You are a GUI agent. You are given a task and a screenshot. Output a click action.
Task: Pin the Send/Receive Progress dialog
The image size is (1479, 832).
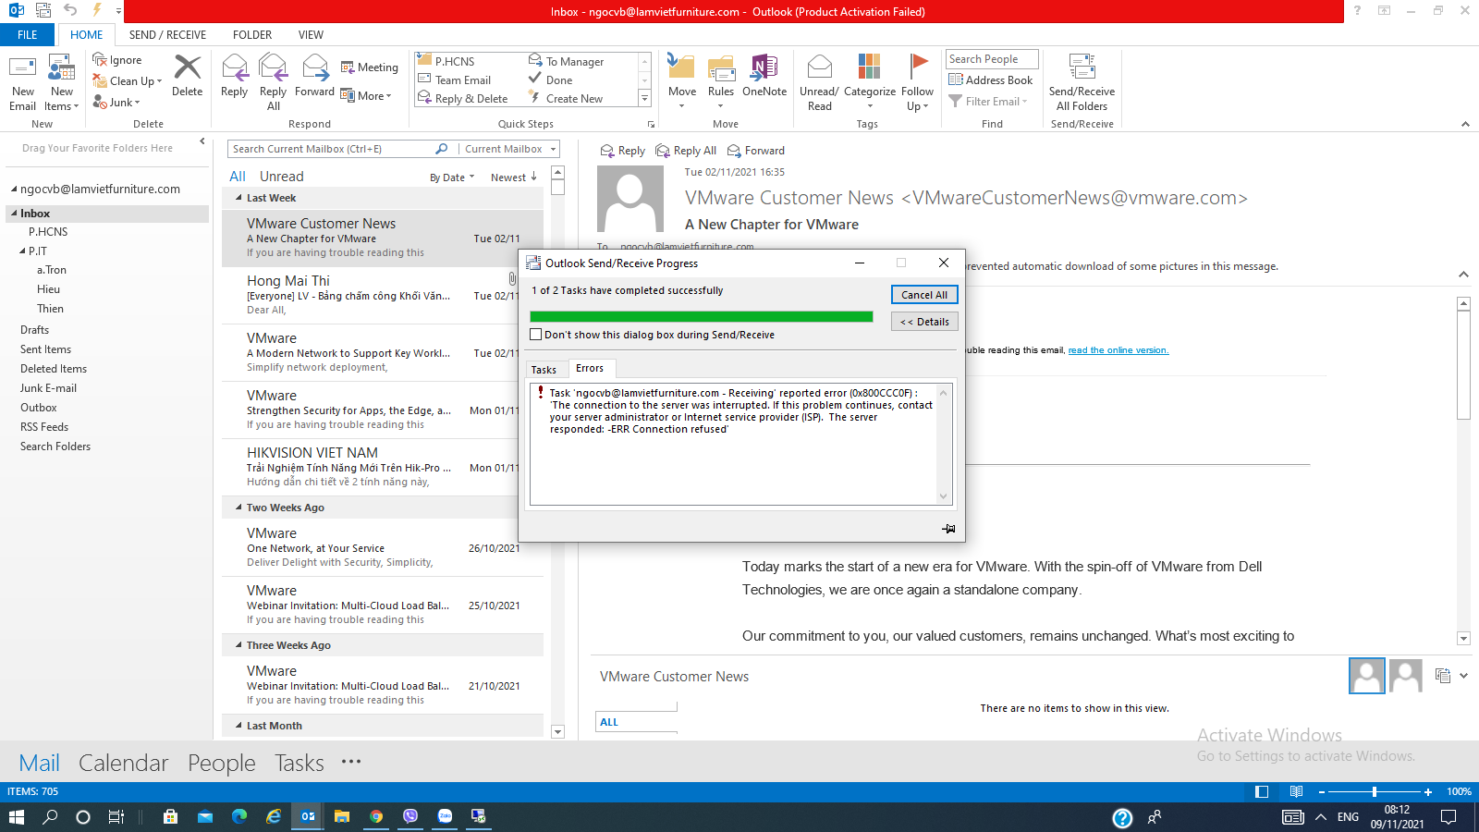(948, 529)
